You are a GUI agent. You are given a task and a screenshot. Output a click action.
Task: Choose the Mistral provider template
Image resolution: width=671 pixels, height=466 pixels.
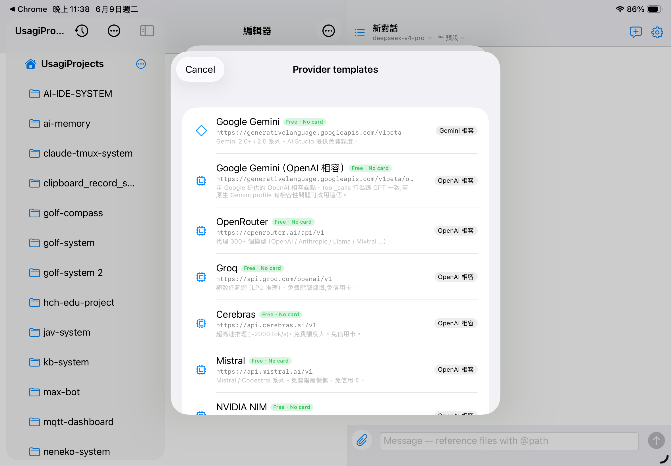[335, 370]
